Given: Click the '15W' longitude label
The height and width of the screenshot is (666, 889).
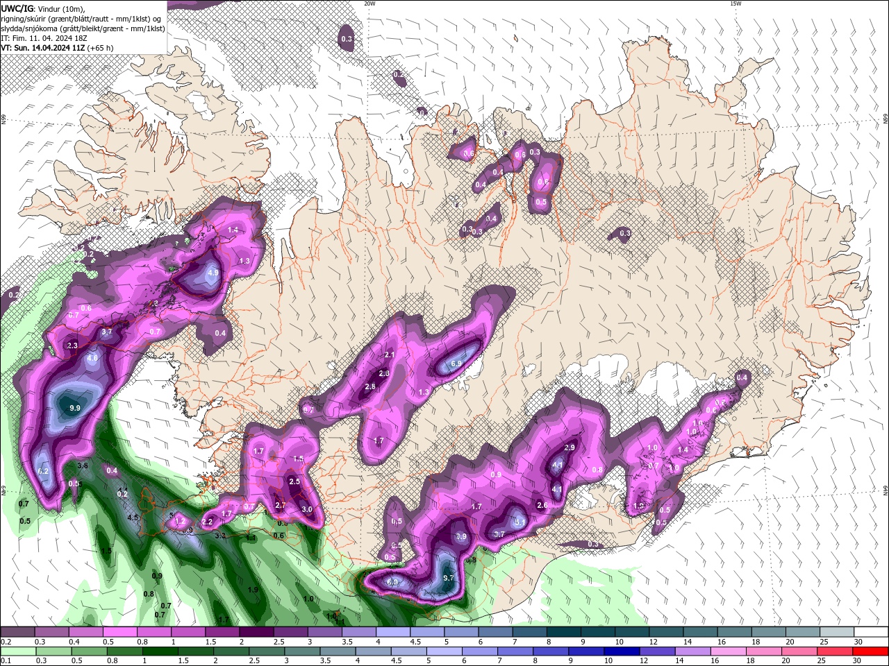Looking at the screenshot, I should click(735, 3).
